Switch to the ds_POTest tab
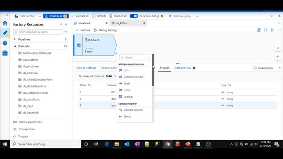Image resolution: width=283 pixels, height=159 pixels. click(128, 23)
